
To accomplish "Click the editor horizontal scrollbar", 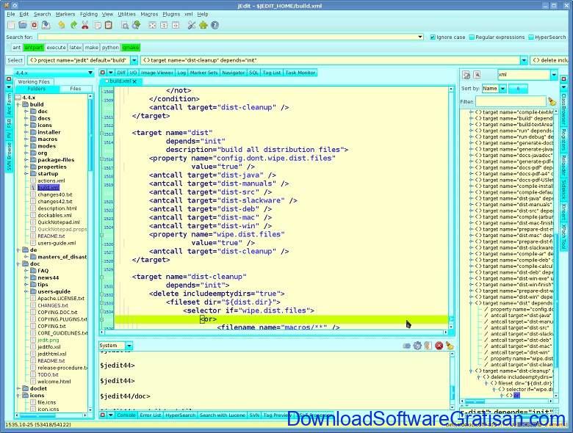I will pos(274,332).
